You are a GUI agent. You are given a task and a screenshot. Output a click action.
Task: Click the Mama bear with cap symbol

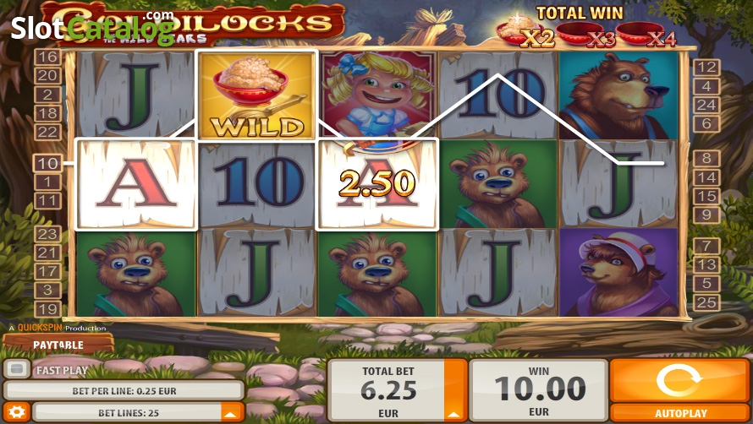click(x=618, y=273)
